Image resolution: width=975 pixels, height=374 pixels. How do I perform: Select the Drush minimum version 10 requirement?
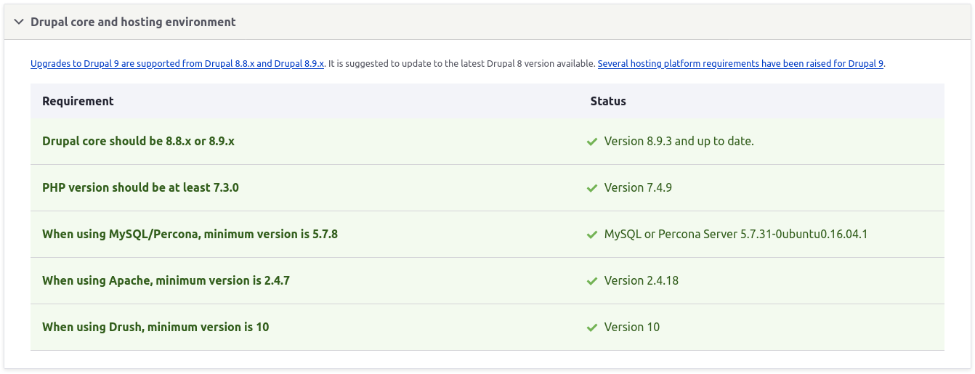pyautogui.click(x=155, y=327)
